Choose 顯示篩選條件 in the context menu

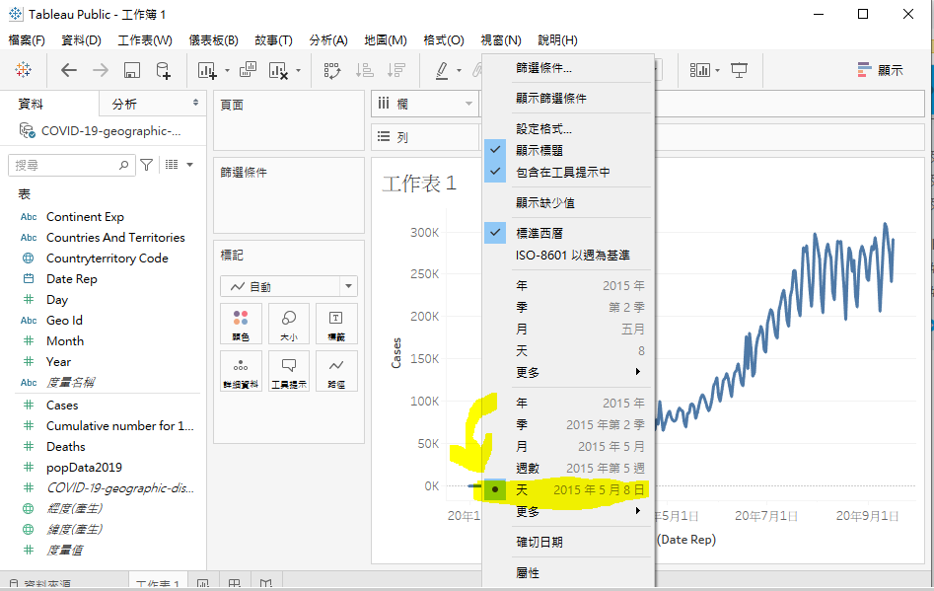pyautogui.click(x=568, y=99)
